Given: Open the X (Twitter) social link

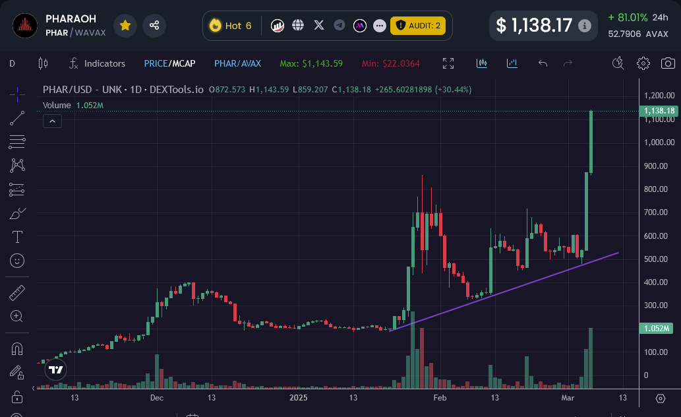Looking at the screenshot, I should point(319,26).
